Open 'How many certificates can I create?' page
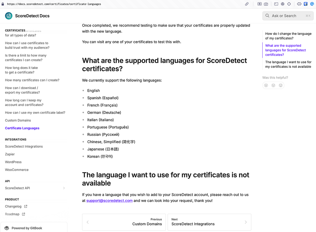Viewport: 316px width, 232px height. [32, 80]
